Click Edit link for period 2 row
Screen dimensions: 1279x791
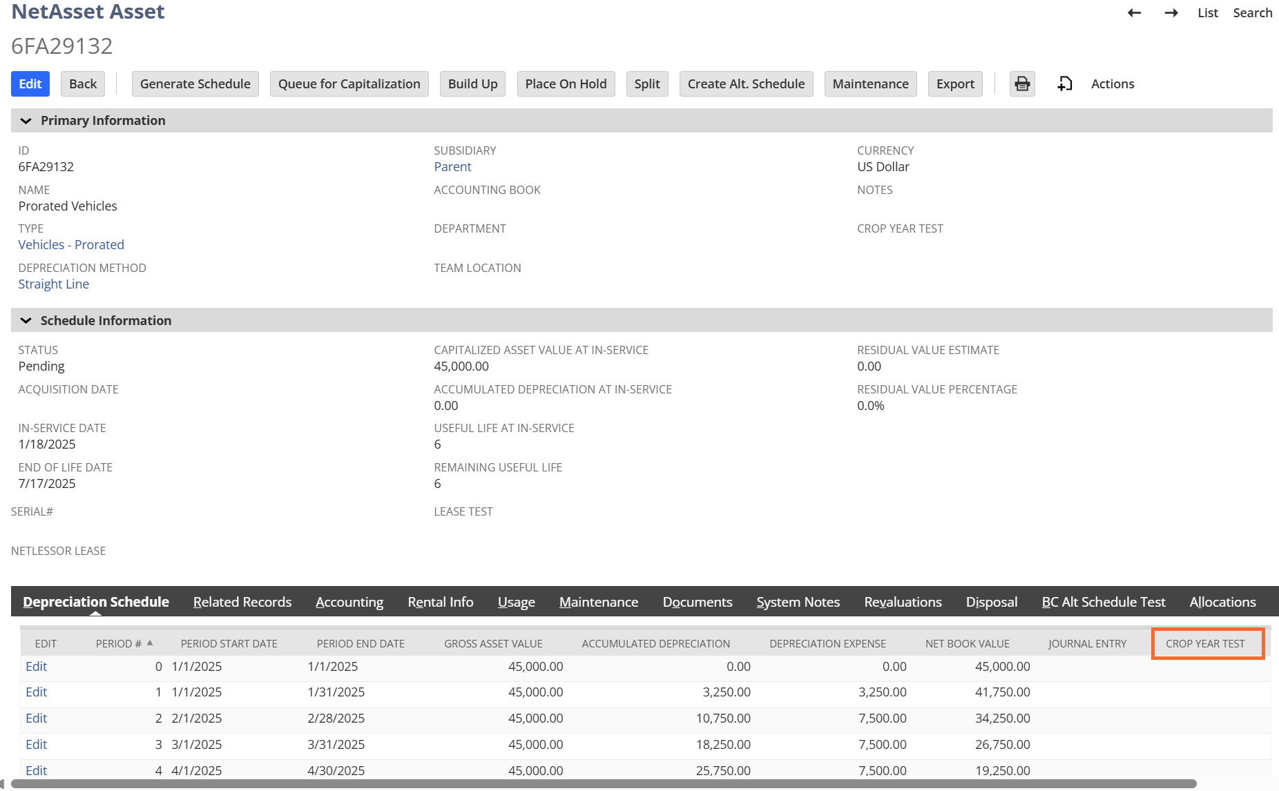[x=36, y=719]
